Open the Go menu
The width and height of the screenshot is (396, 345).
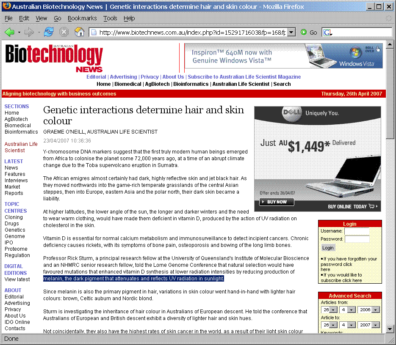(x=58, y=18)
